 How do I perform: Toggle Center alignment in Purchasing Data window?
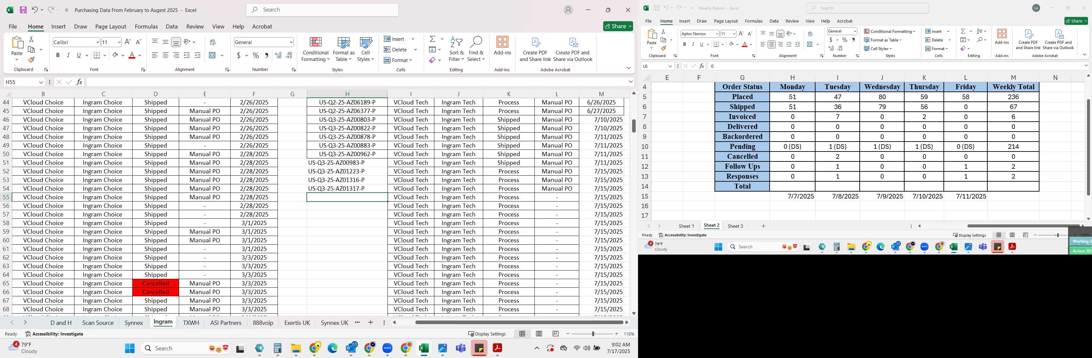pyautogui.click(x=165, y=55)
